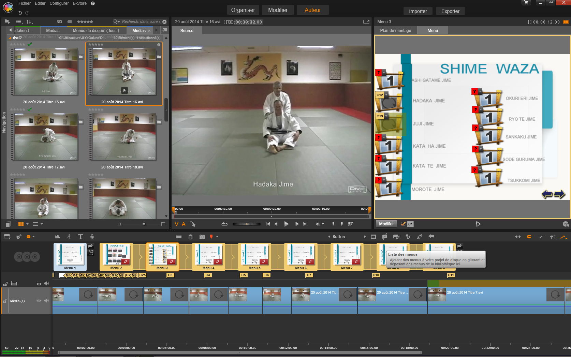This screenshot has width=571, height=357.
Task: Click the timeline trash delete icon
Action: point(190,237)
